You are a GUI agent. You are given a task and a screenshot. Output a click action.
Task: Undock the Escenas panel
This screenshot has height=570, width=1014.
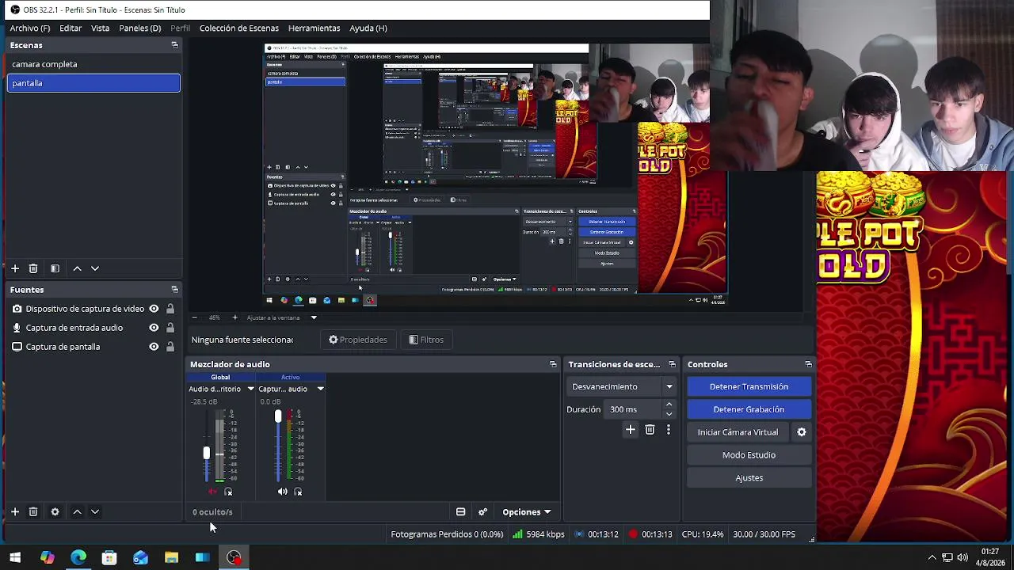pyautogui.click(x=175, y=45)
